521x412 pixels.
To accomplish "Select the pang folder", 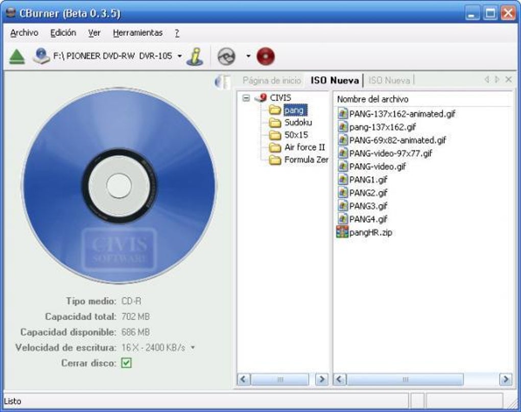I will [295, 110].
